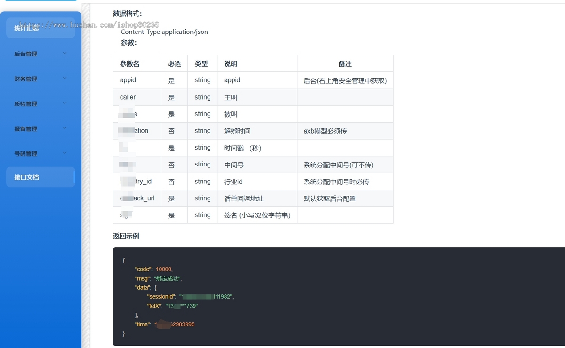Image resolution: width=565 pixels, height=348 pixels.
Task: Select the 系统分配中间号时必传 note cell
Action: point(345,182)
